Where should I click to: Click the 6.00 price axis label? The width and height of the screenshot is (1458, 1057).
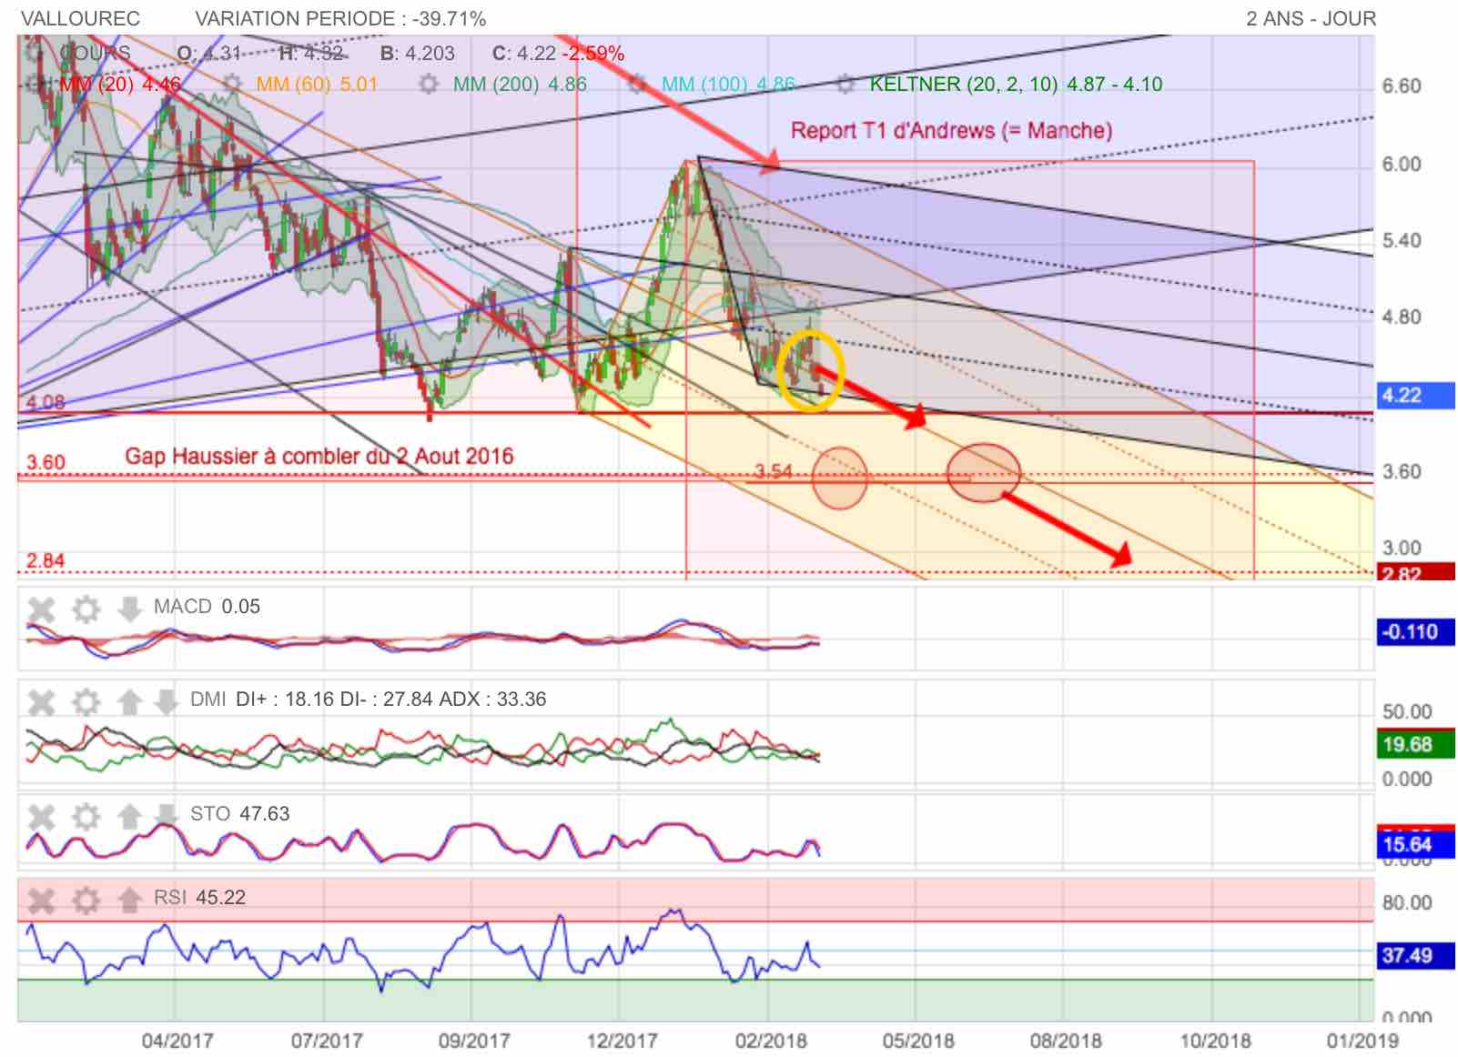click(x=1402, y=165)
